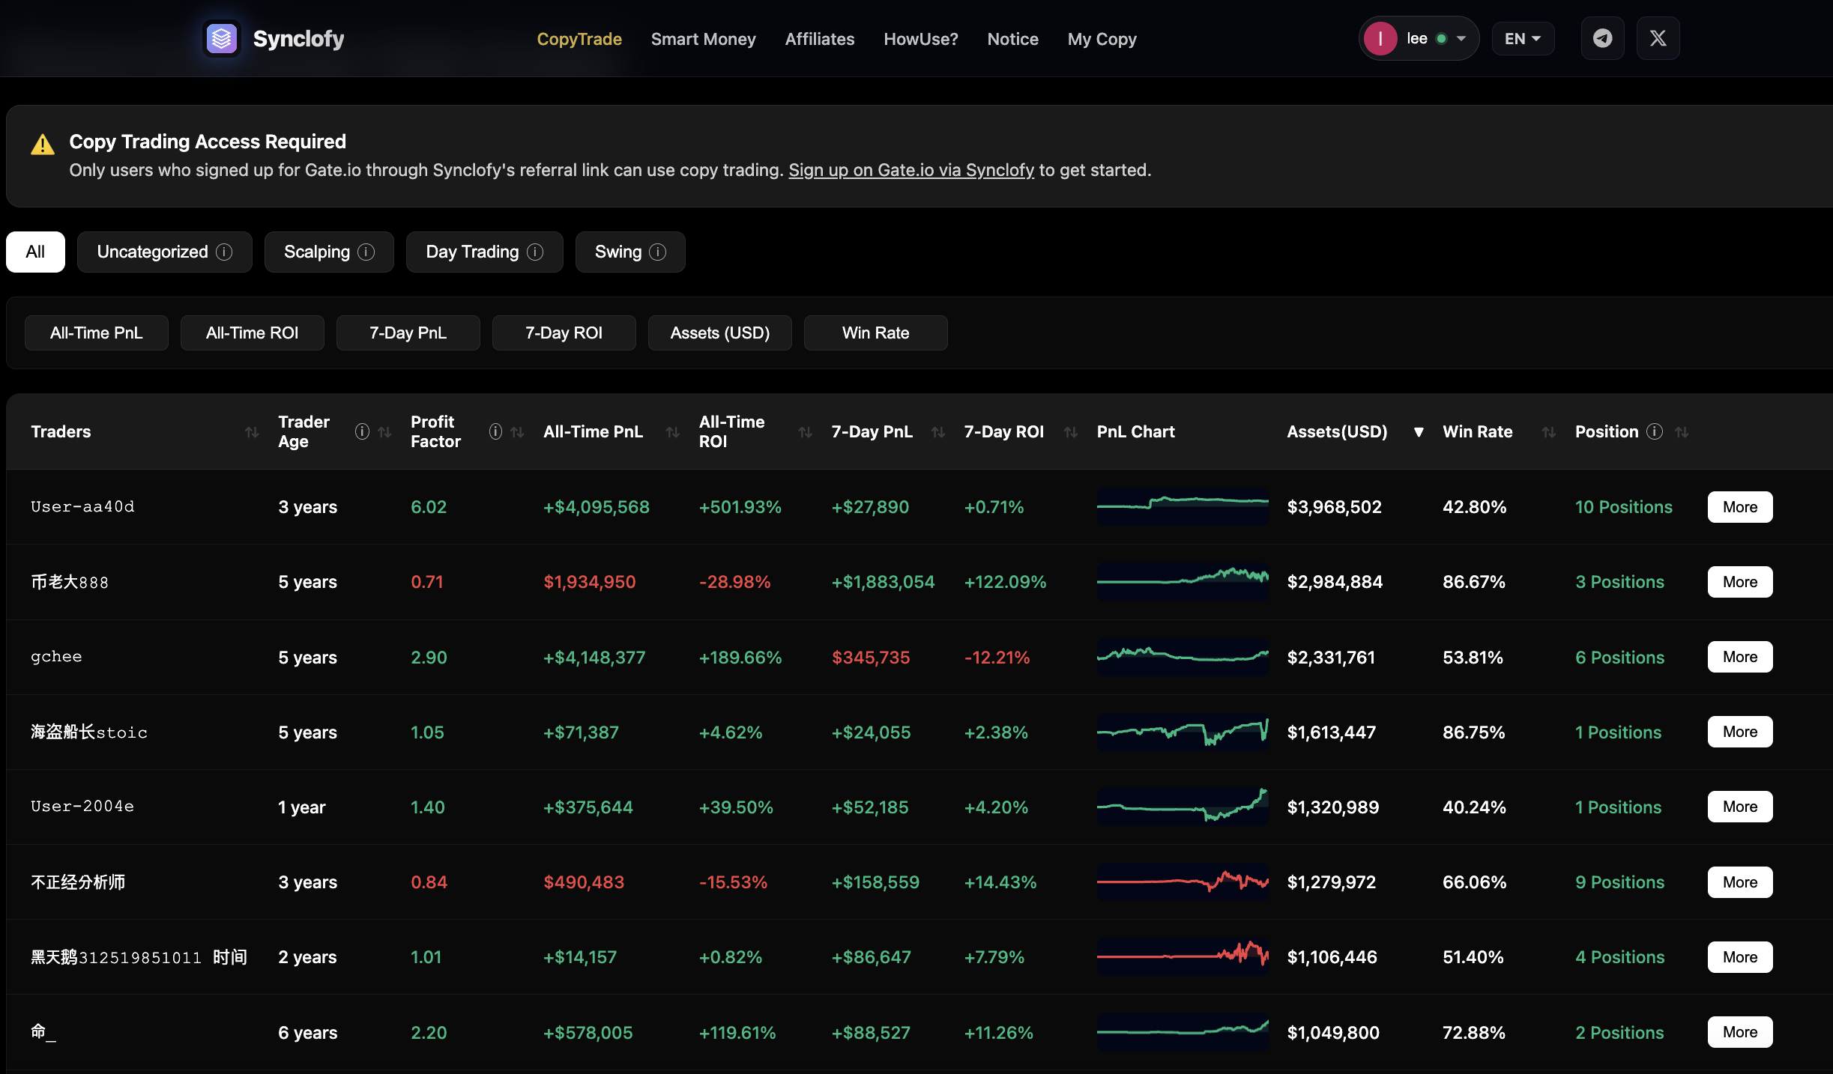The image size is (1833, 1074).
Task: Show Position column info icon
Action: (x=1654, y=431)
